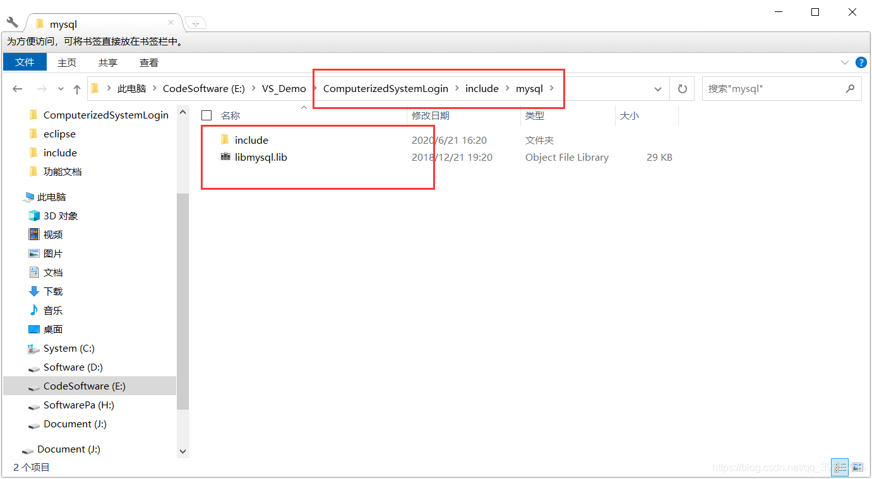The height and width of the screenshot is (479, 872).
Task: Click the search magnifier icon
Action: point(850,89)
